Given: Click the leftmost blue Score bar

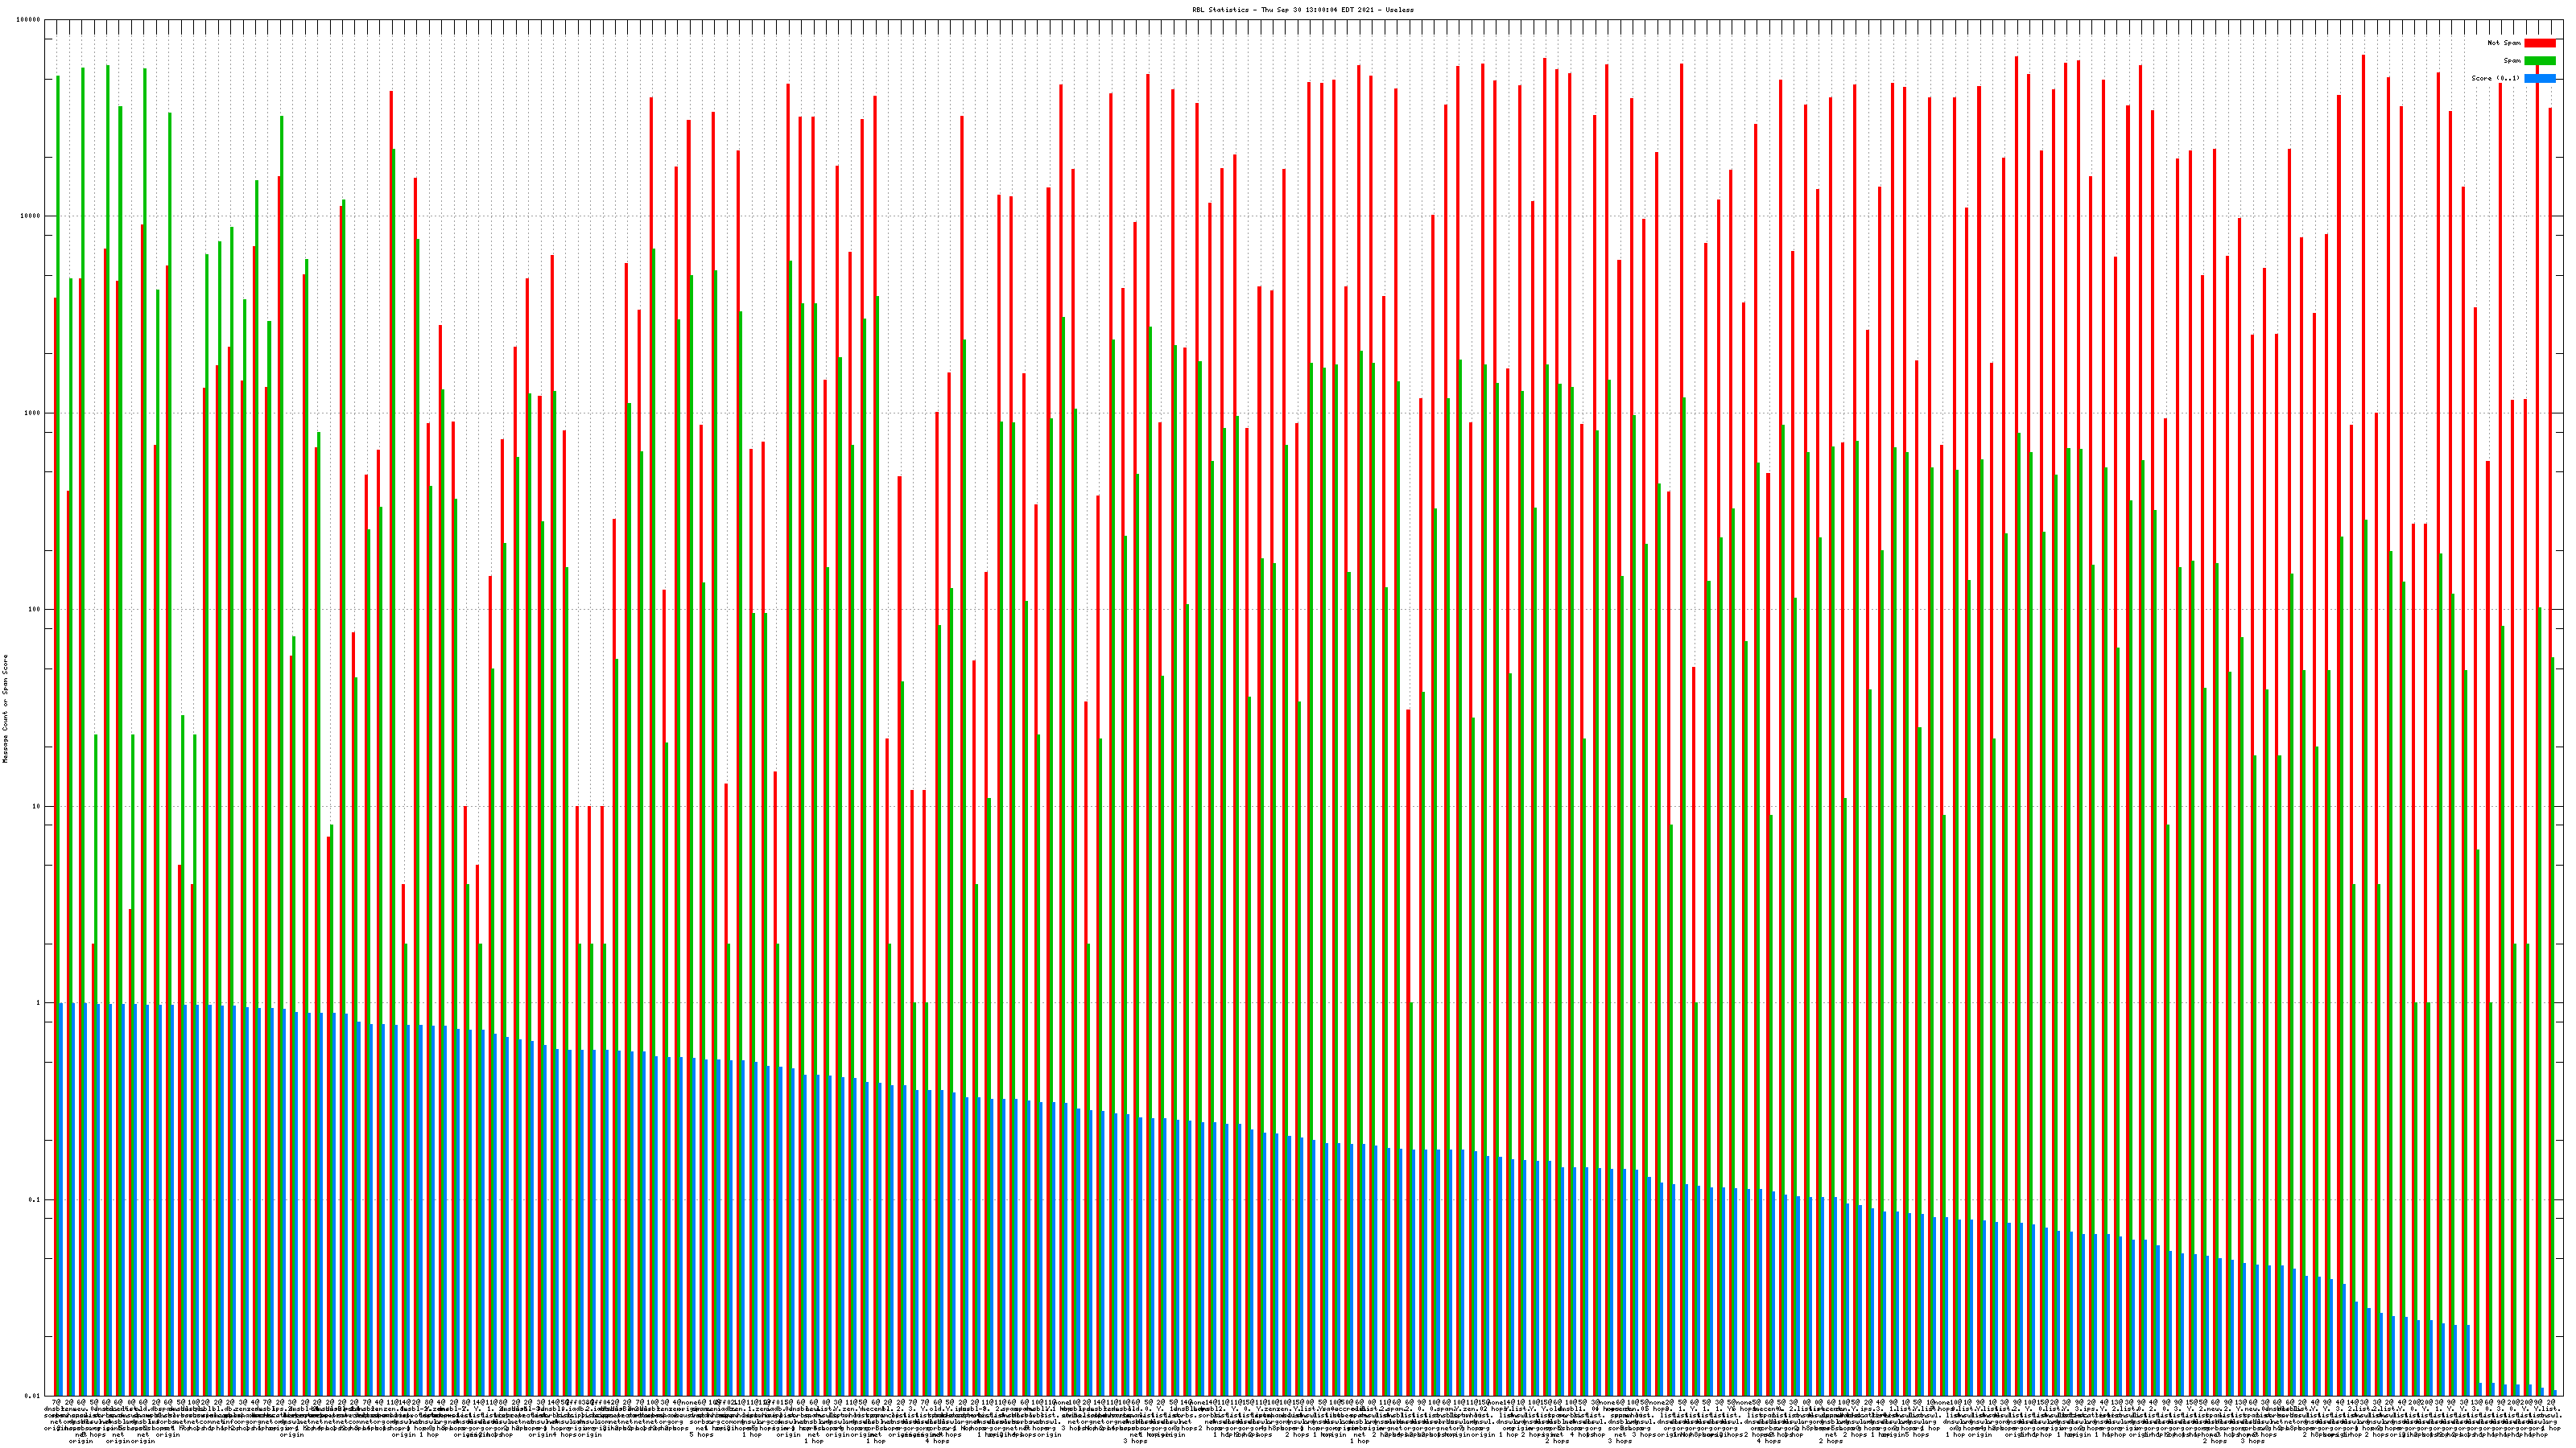Looking at the screenshot, I should pyautogui.click(x=61, y=1199).
